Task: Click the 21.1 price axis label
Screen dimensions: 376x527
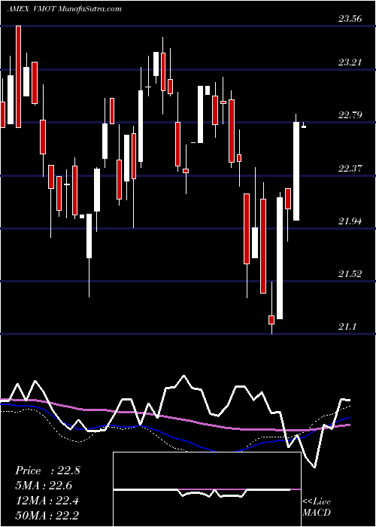Action: [347, 326]
